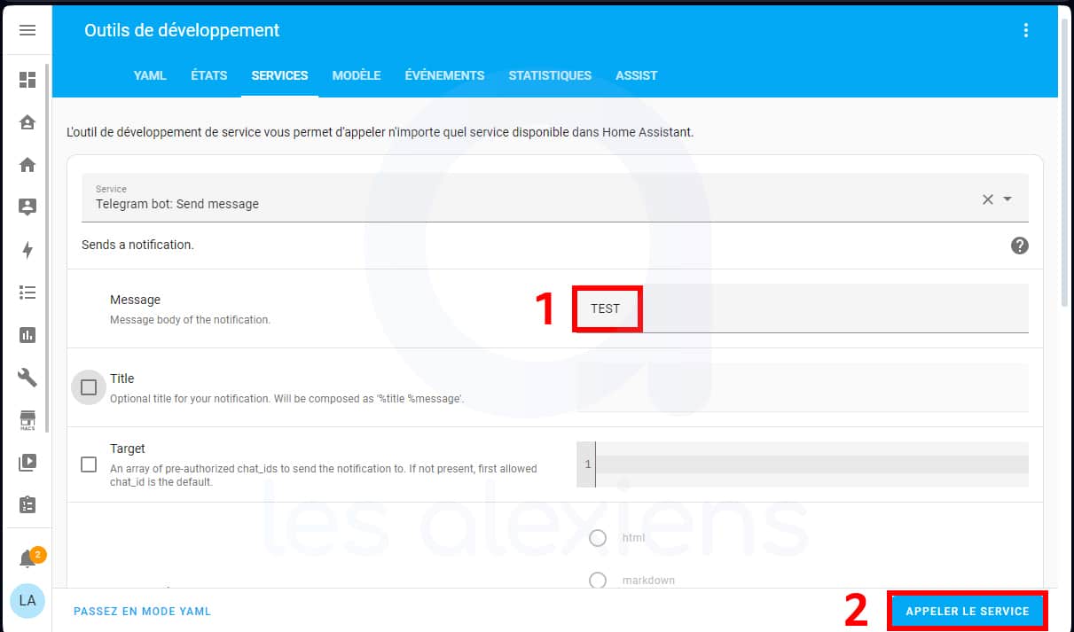This screenshot has height=632, width=1074.
Task: Open the three-dot overflow menu
Action: click(1026, 29)
